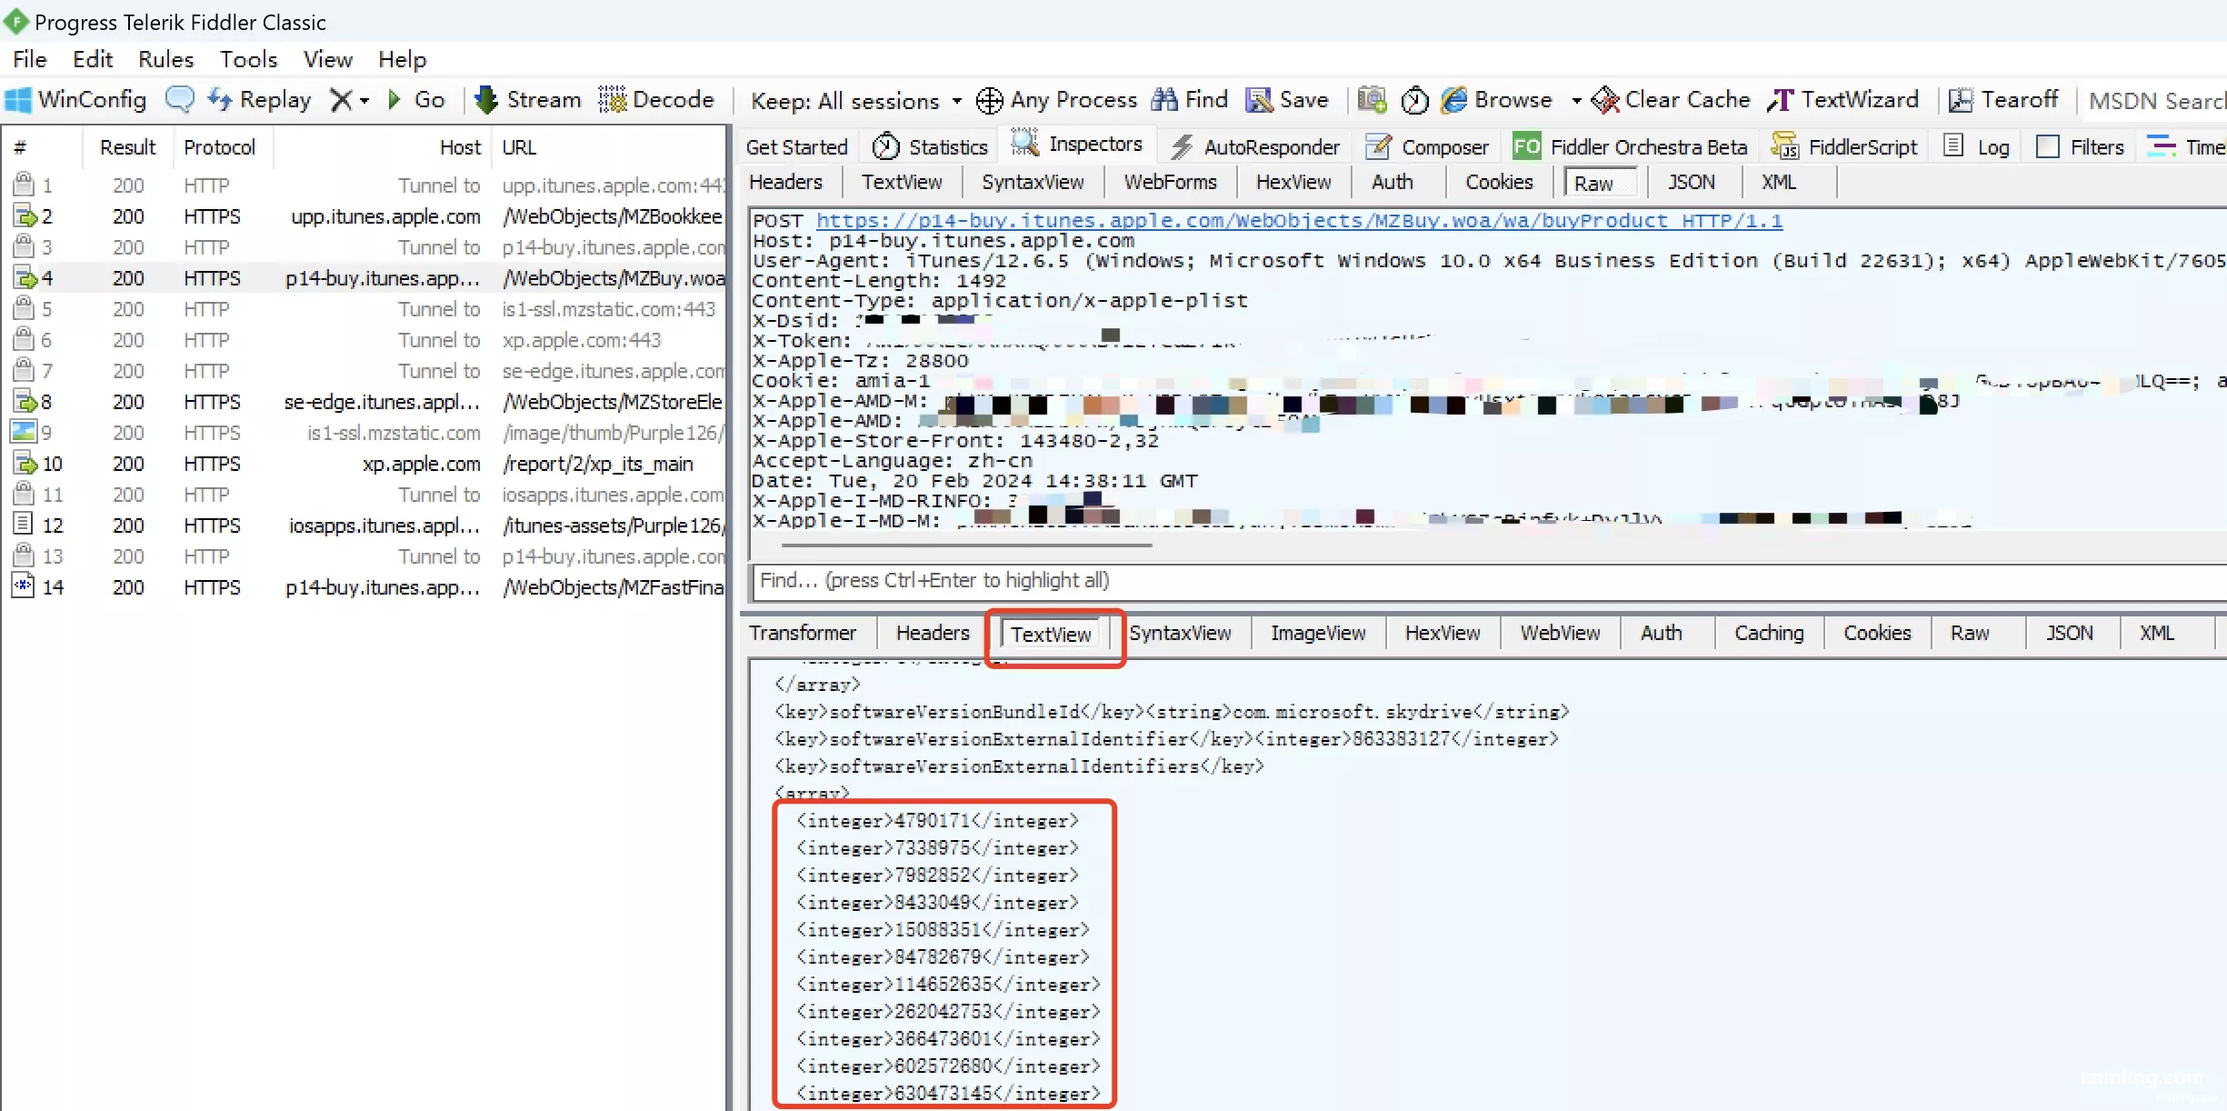Switch to Get Started tab

[x=796, y=146]
